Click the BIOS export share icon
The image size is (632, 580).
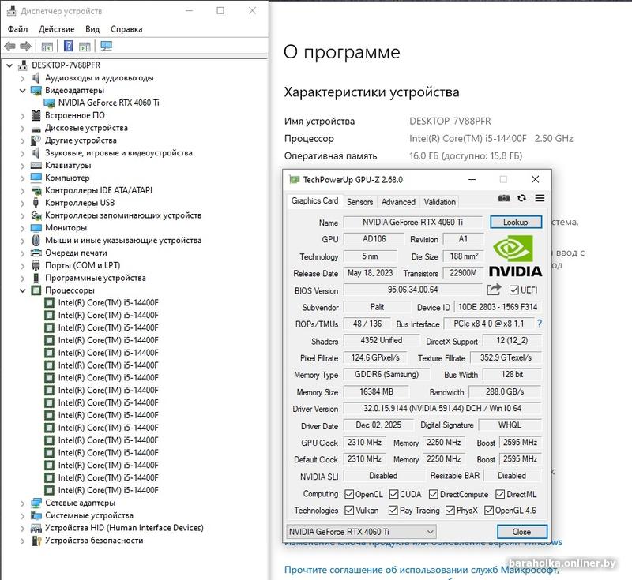tap(494, 290)
